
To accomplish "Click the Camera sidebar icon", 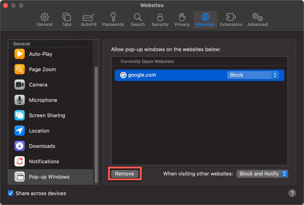I will tap(20, 85).
